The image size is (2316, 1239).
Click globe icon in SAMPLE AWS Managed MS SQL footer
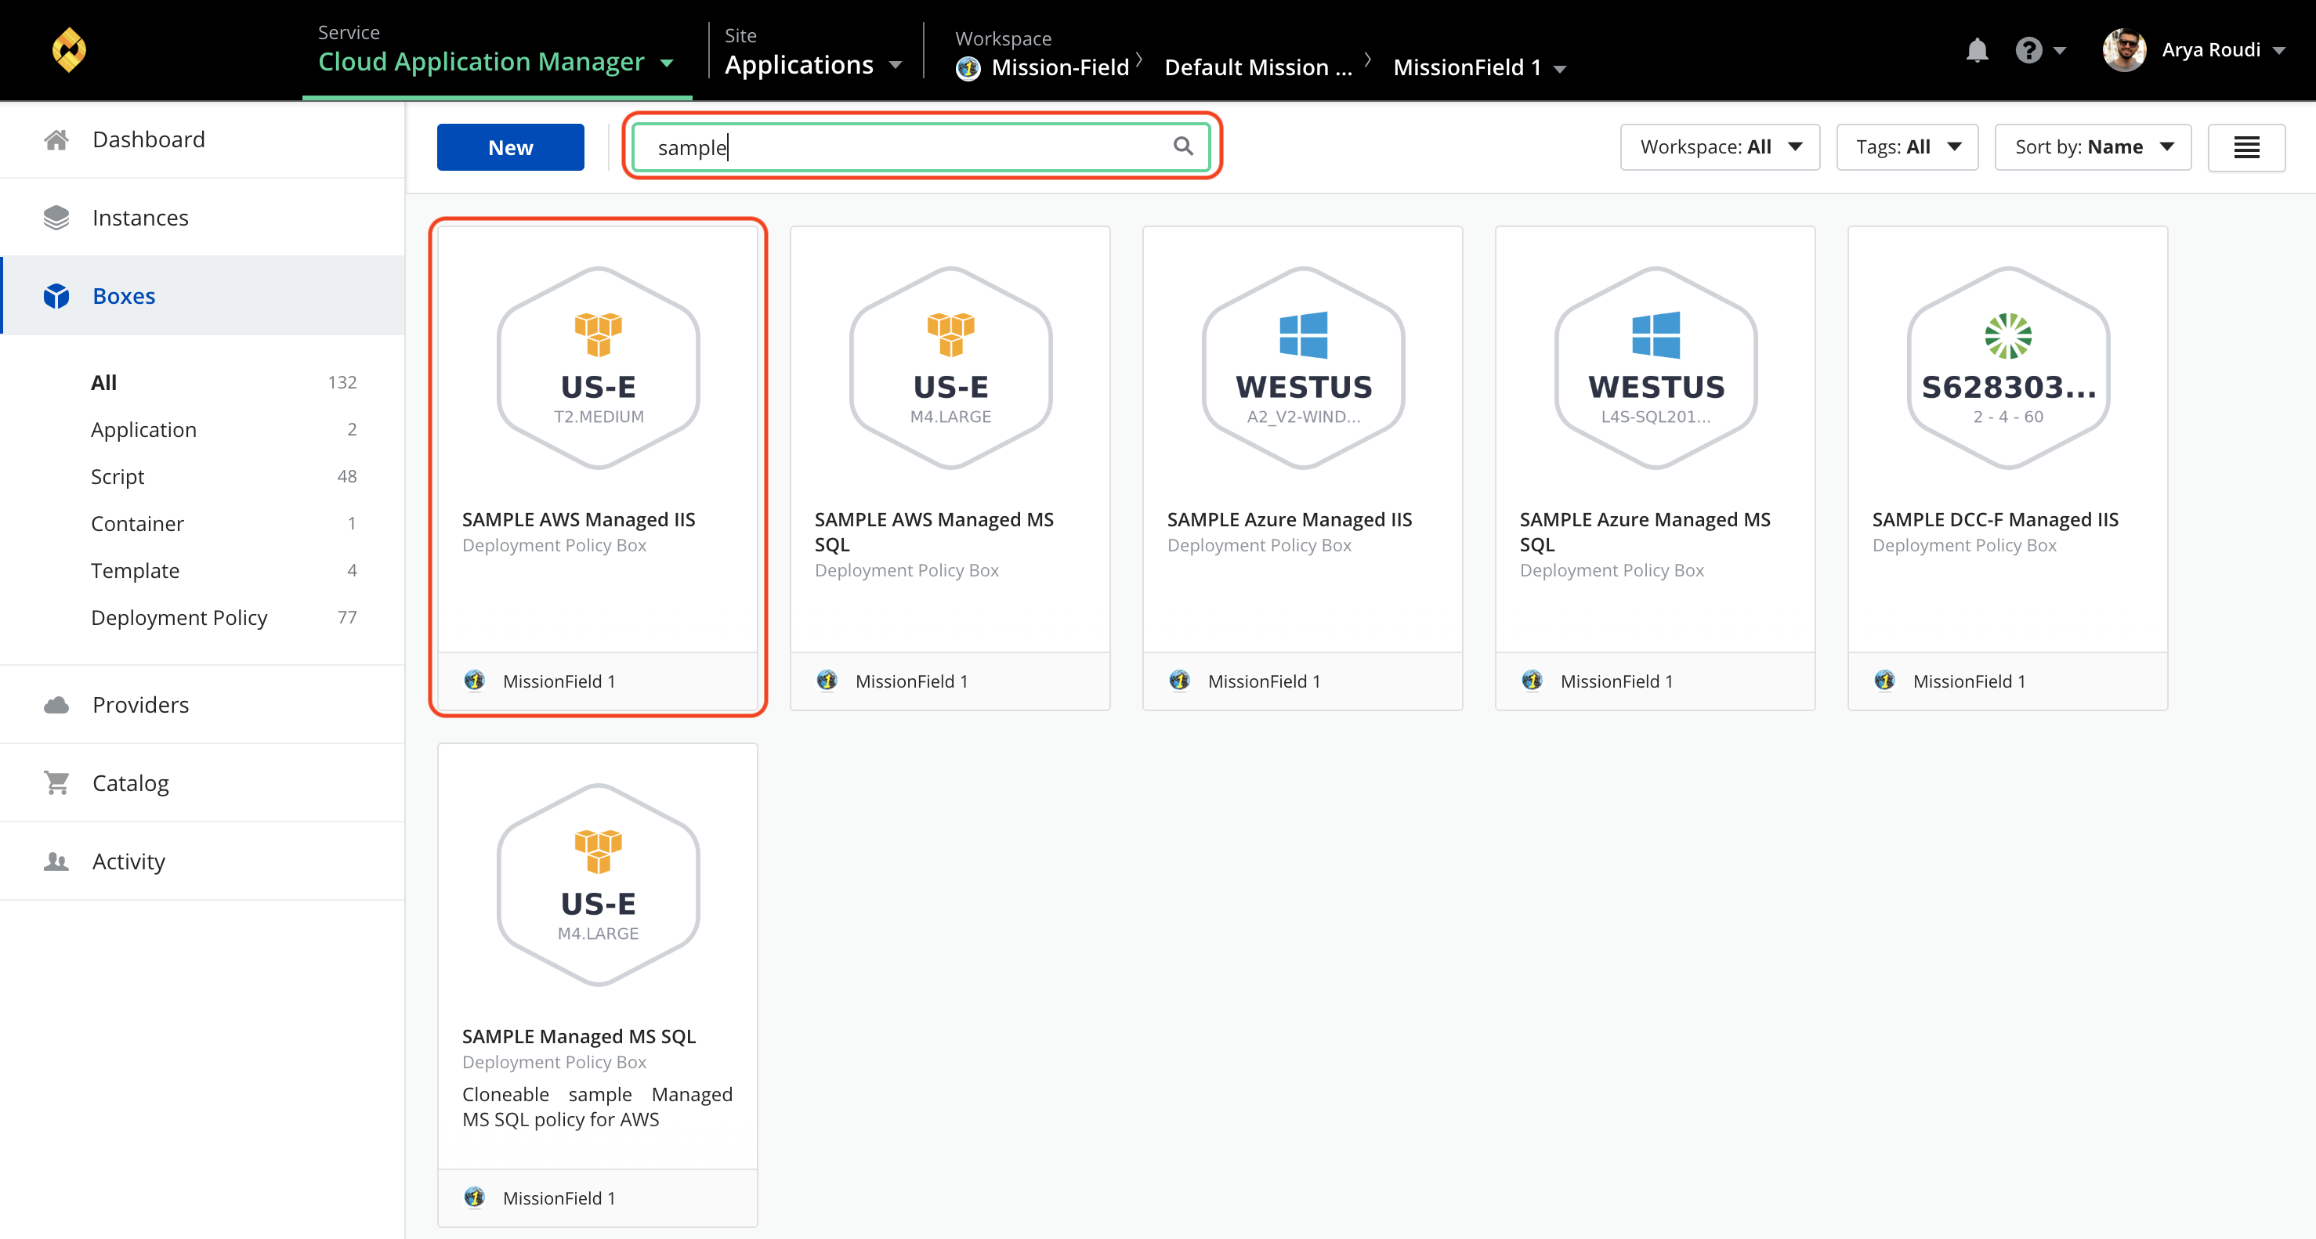click(x=827, y=681)
